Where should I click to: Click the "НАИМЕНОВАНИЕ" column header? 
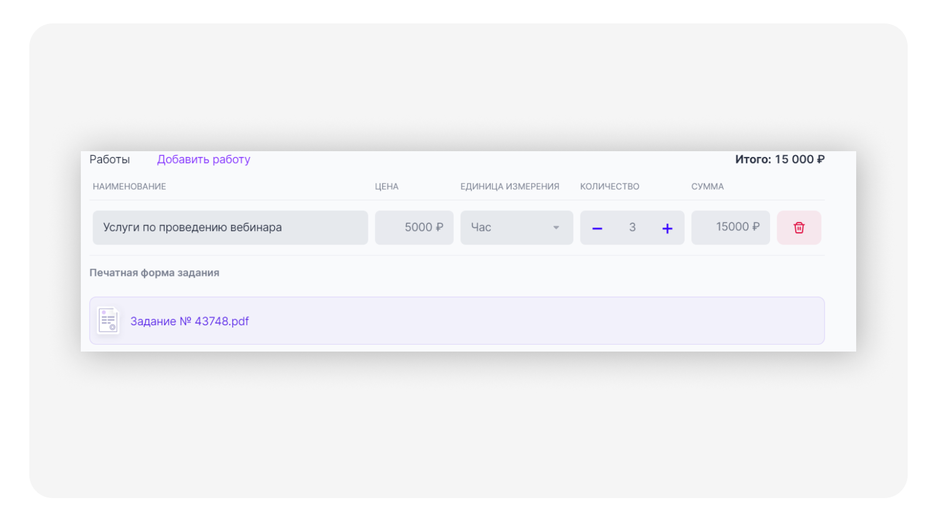tap(129, 186)
